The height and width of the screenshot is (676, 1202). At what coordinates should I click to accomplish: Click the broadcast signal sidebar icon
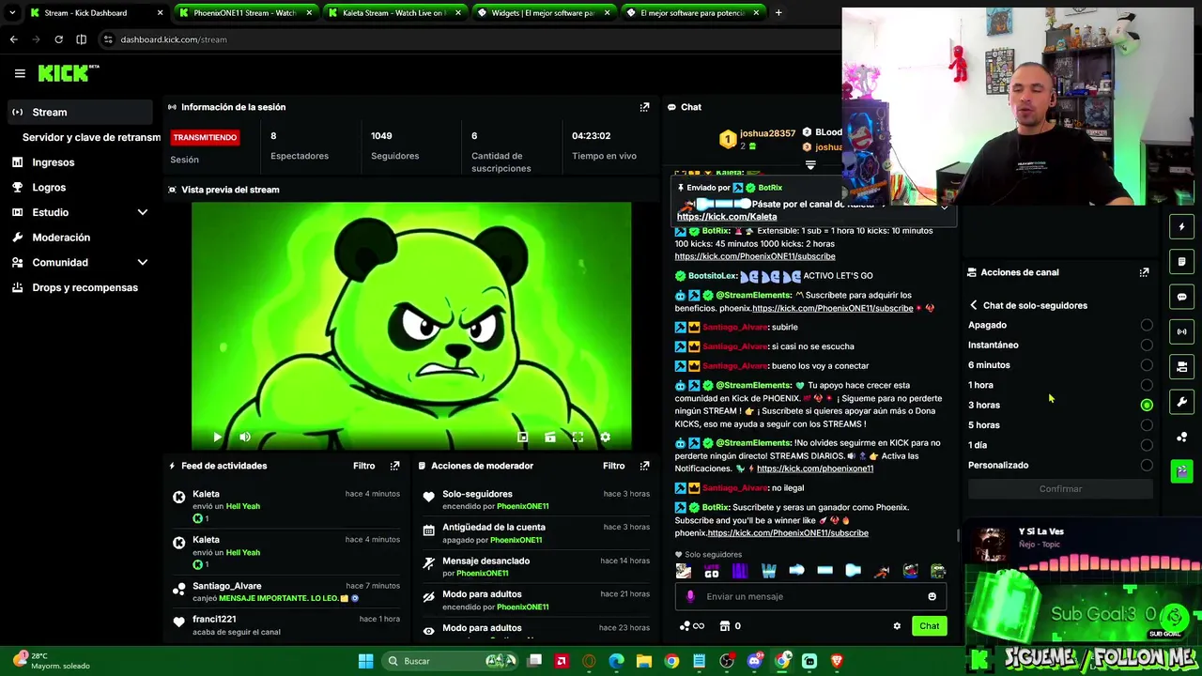click(1181, 331)
